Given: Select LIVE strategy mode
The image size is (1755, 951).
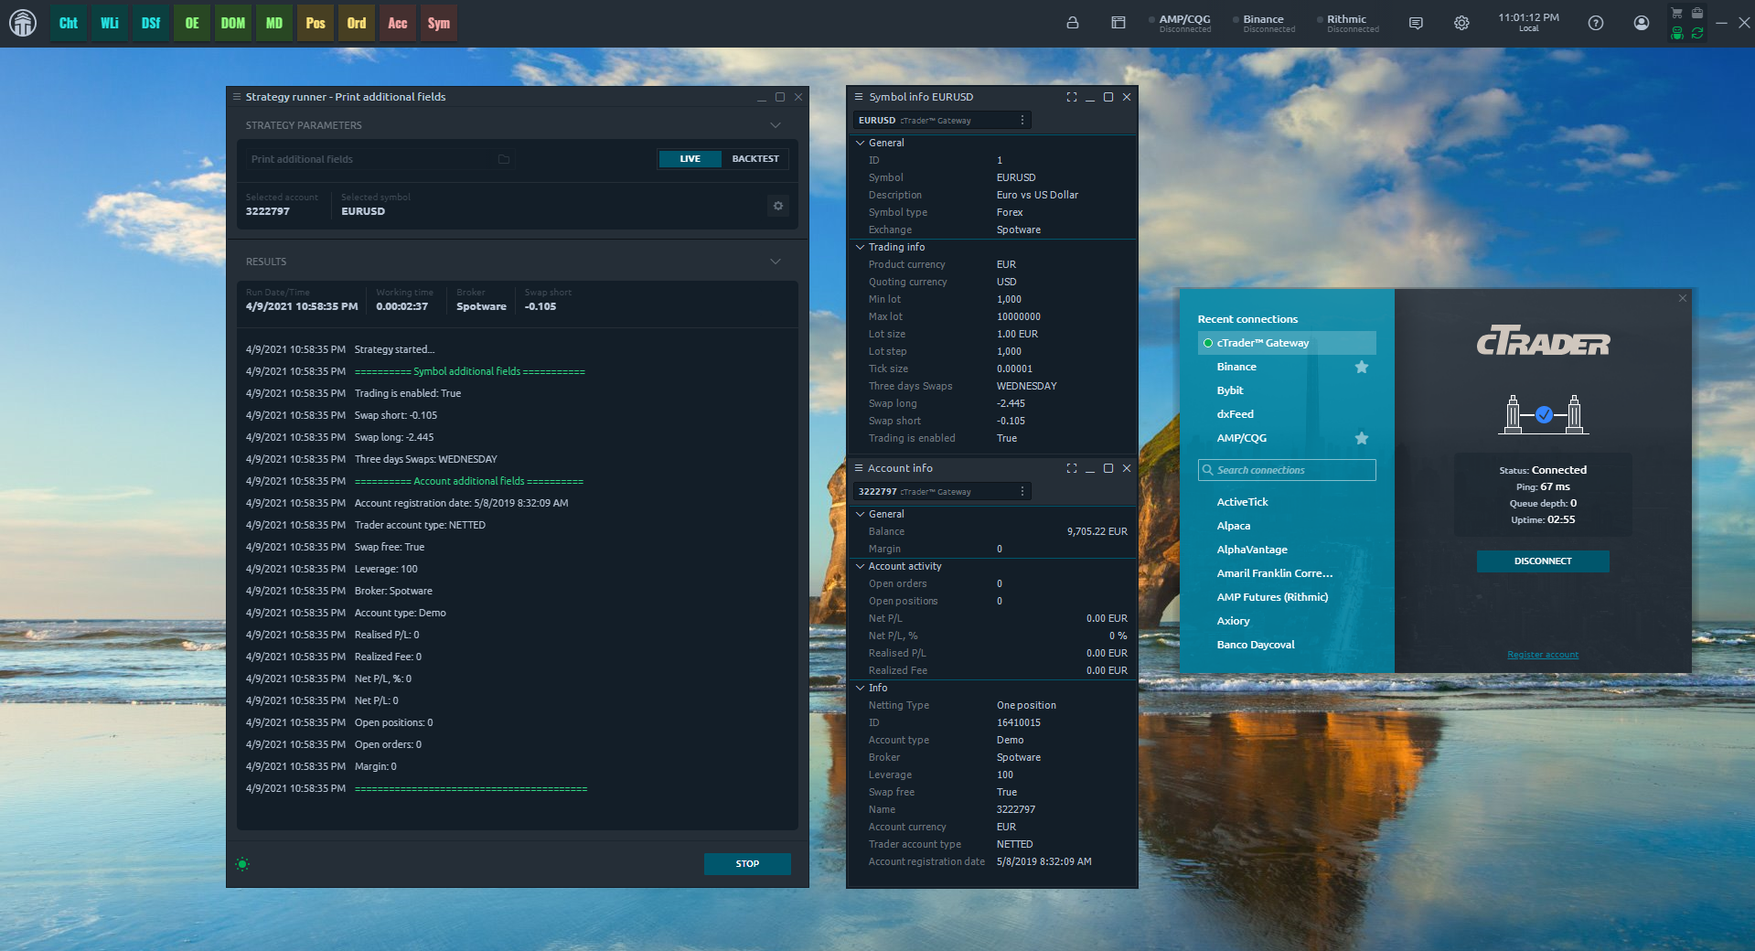Looking at the screenshot, I should click(x=690, y=159).
